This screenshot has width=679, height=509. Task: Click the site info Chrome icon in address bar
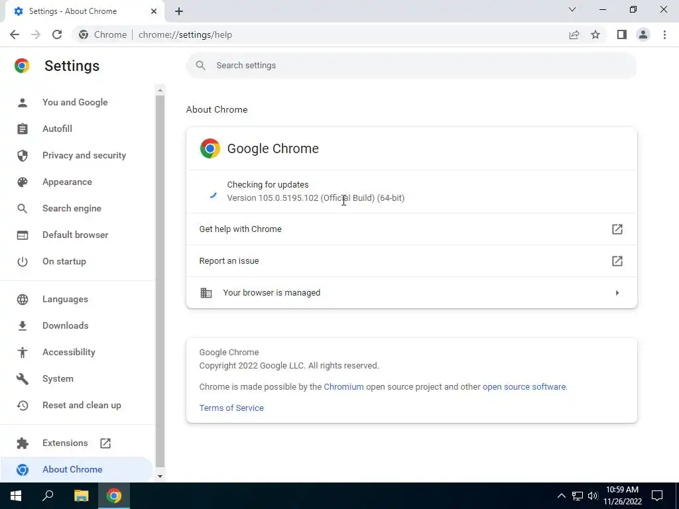click(x=84, y=34)
